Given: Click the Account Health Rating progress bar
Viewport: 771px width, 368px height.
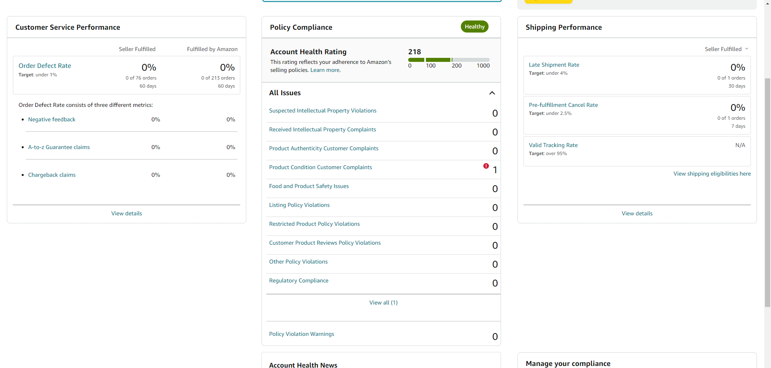Looking at the screenshot, I should 449,60.
